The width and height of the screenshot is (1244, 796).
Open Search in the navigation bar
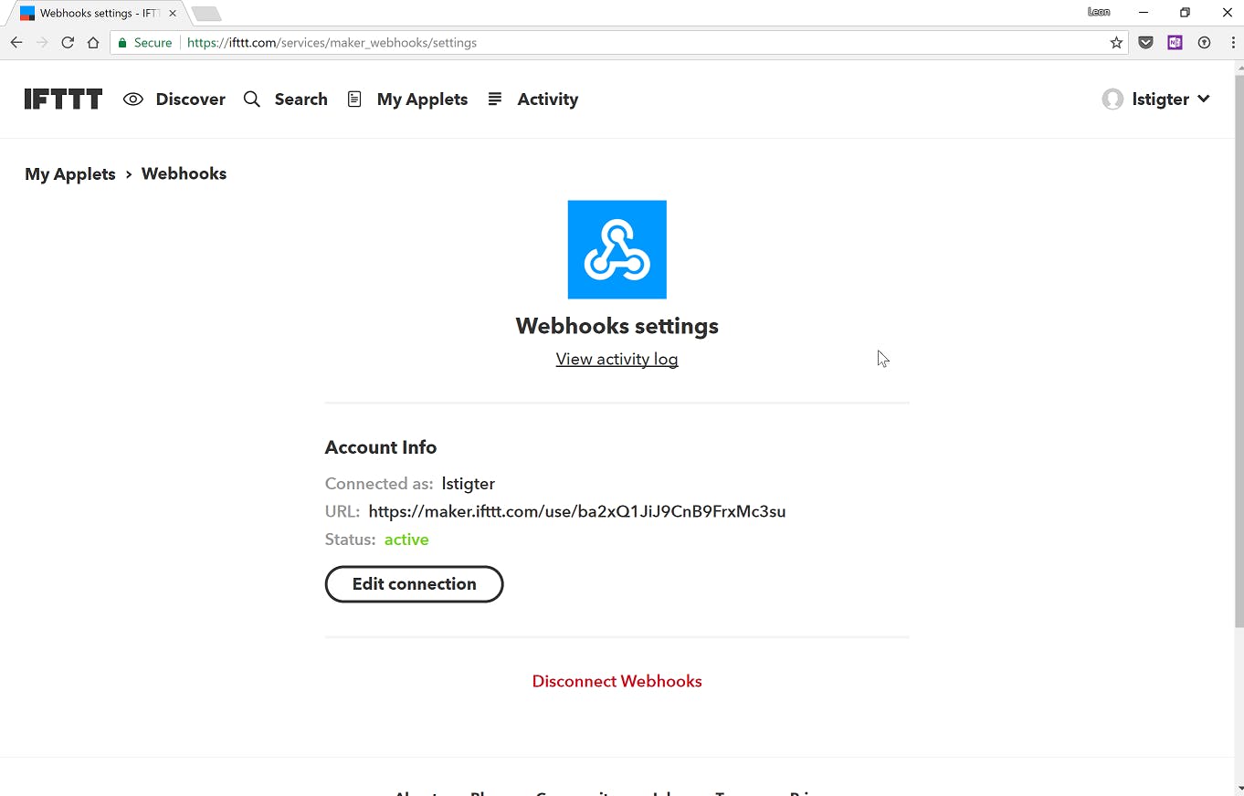pos(286,99)
